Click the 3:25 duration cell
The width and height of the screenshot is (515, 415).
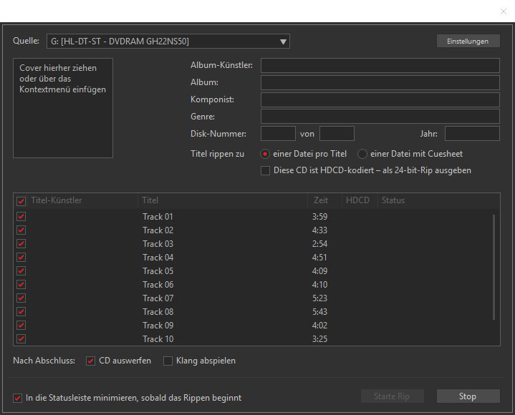coord(319,339)
